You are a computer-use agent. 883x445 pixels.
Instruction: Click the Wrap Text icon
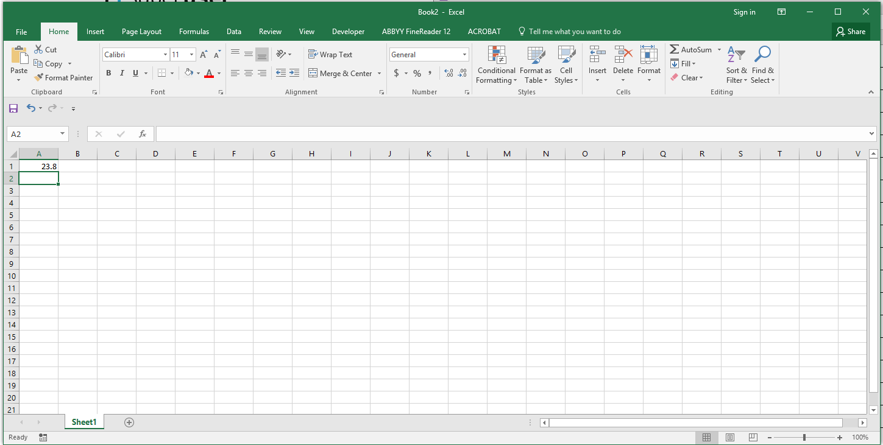(x=332, y=54)
